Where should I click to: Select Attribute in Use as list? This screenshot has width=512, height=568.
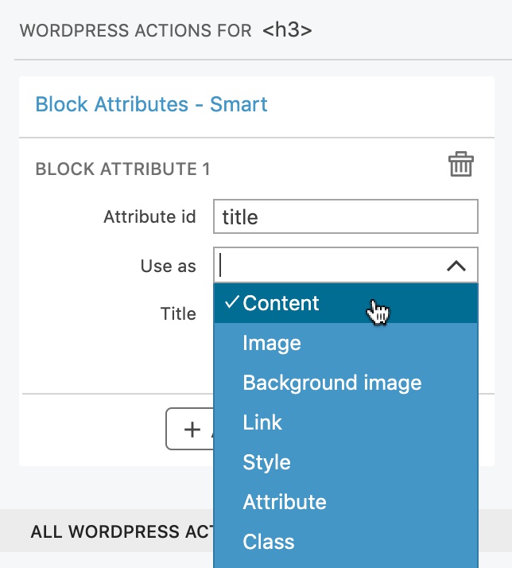pos(346,503)
